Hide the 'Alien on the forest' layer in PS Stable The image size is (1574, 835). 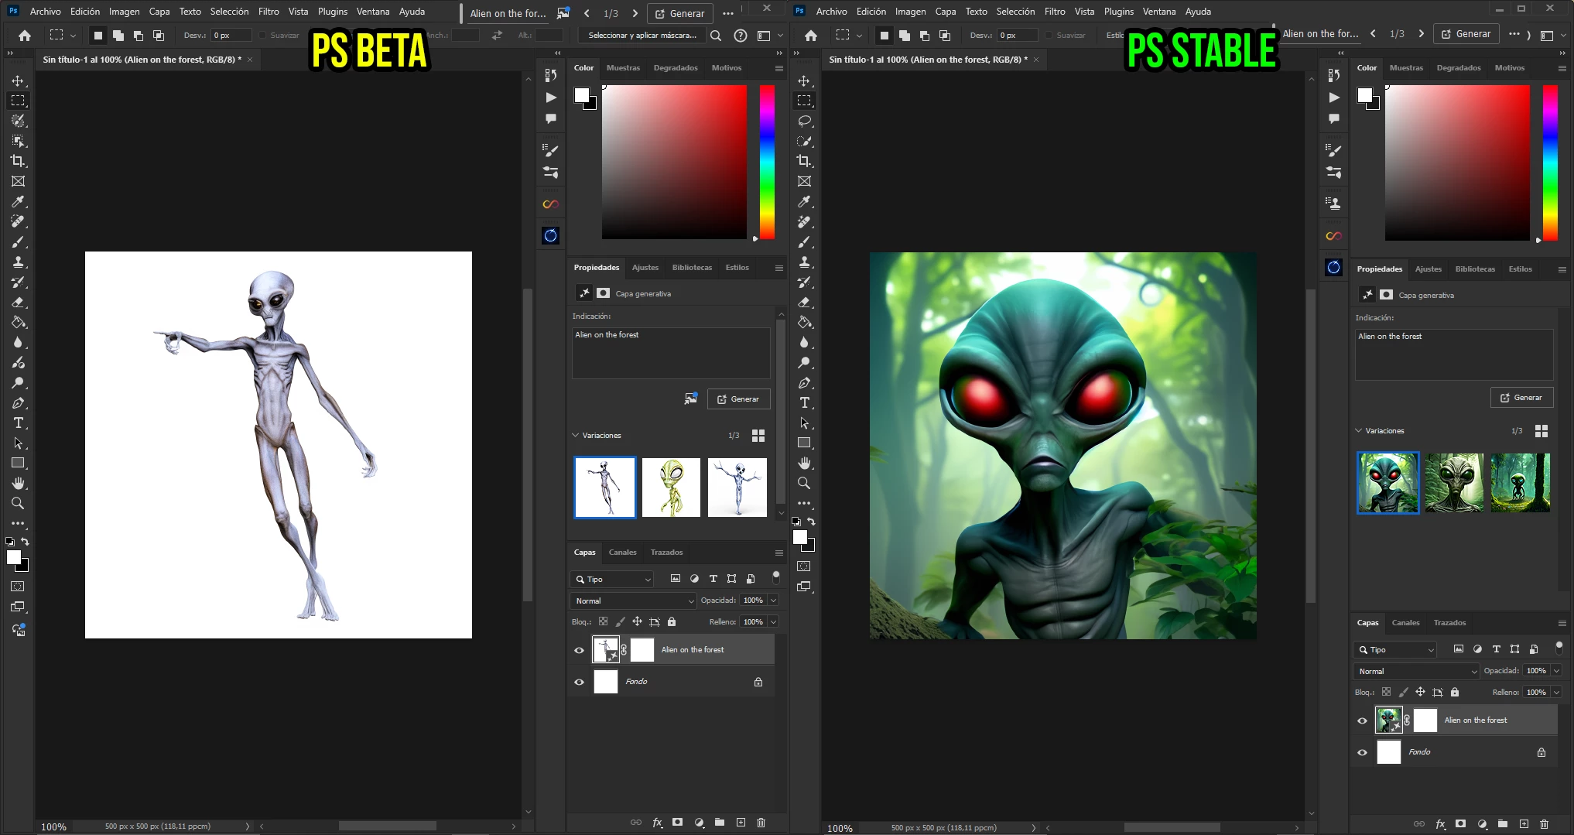point(1362,720)
